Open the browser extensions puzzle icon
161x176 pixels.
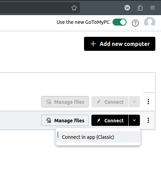140,8
